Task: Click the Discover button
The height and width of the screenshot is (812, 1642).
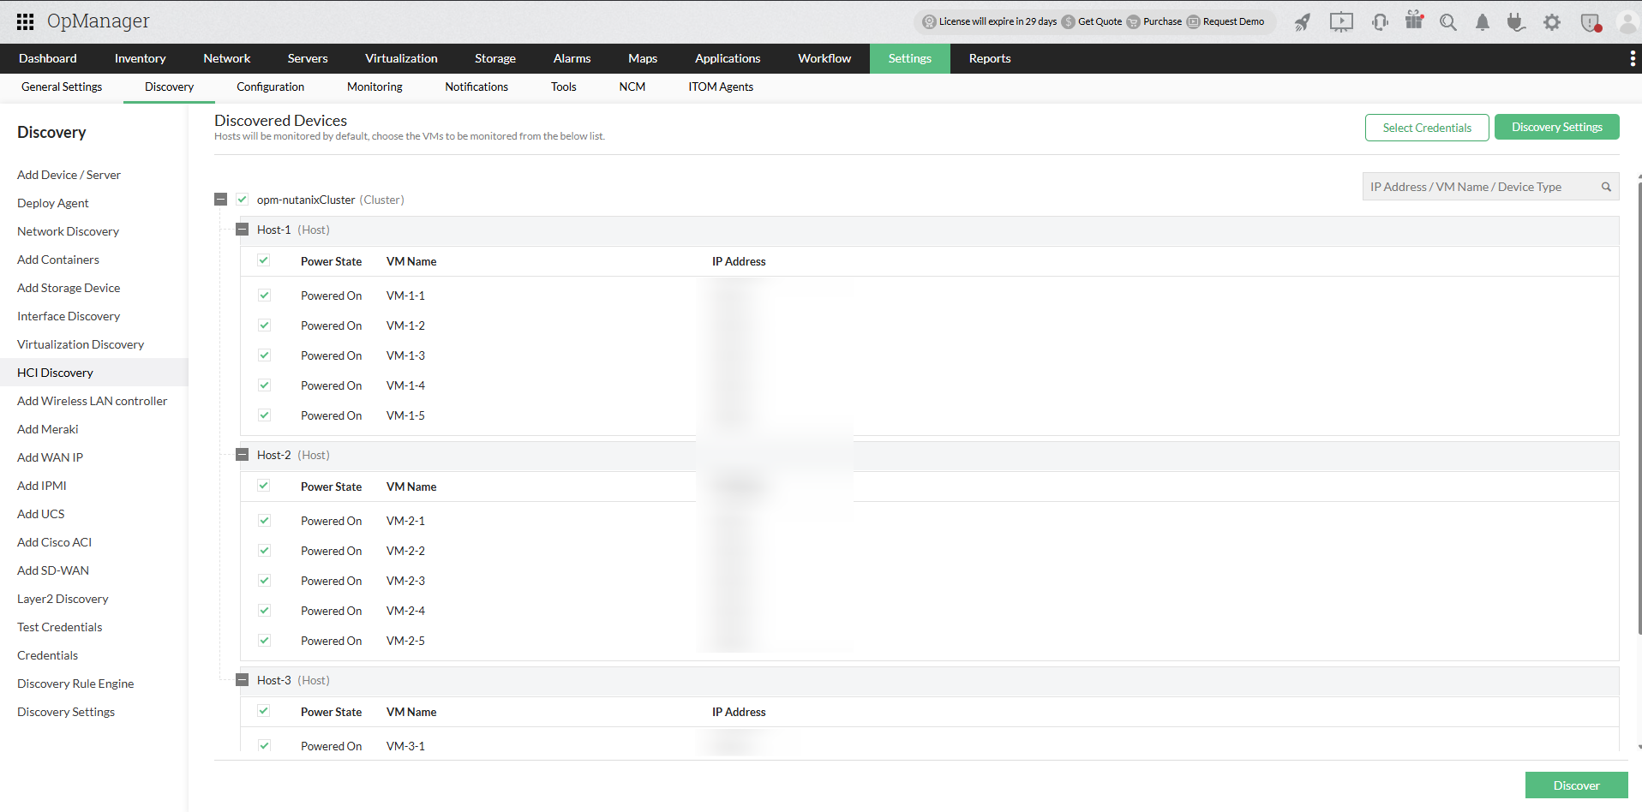Action: [x=1577, y=785]
